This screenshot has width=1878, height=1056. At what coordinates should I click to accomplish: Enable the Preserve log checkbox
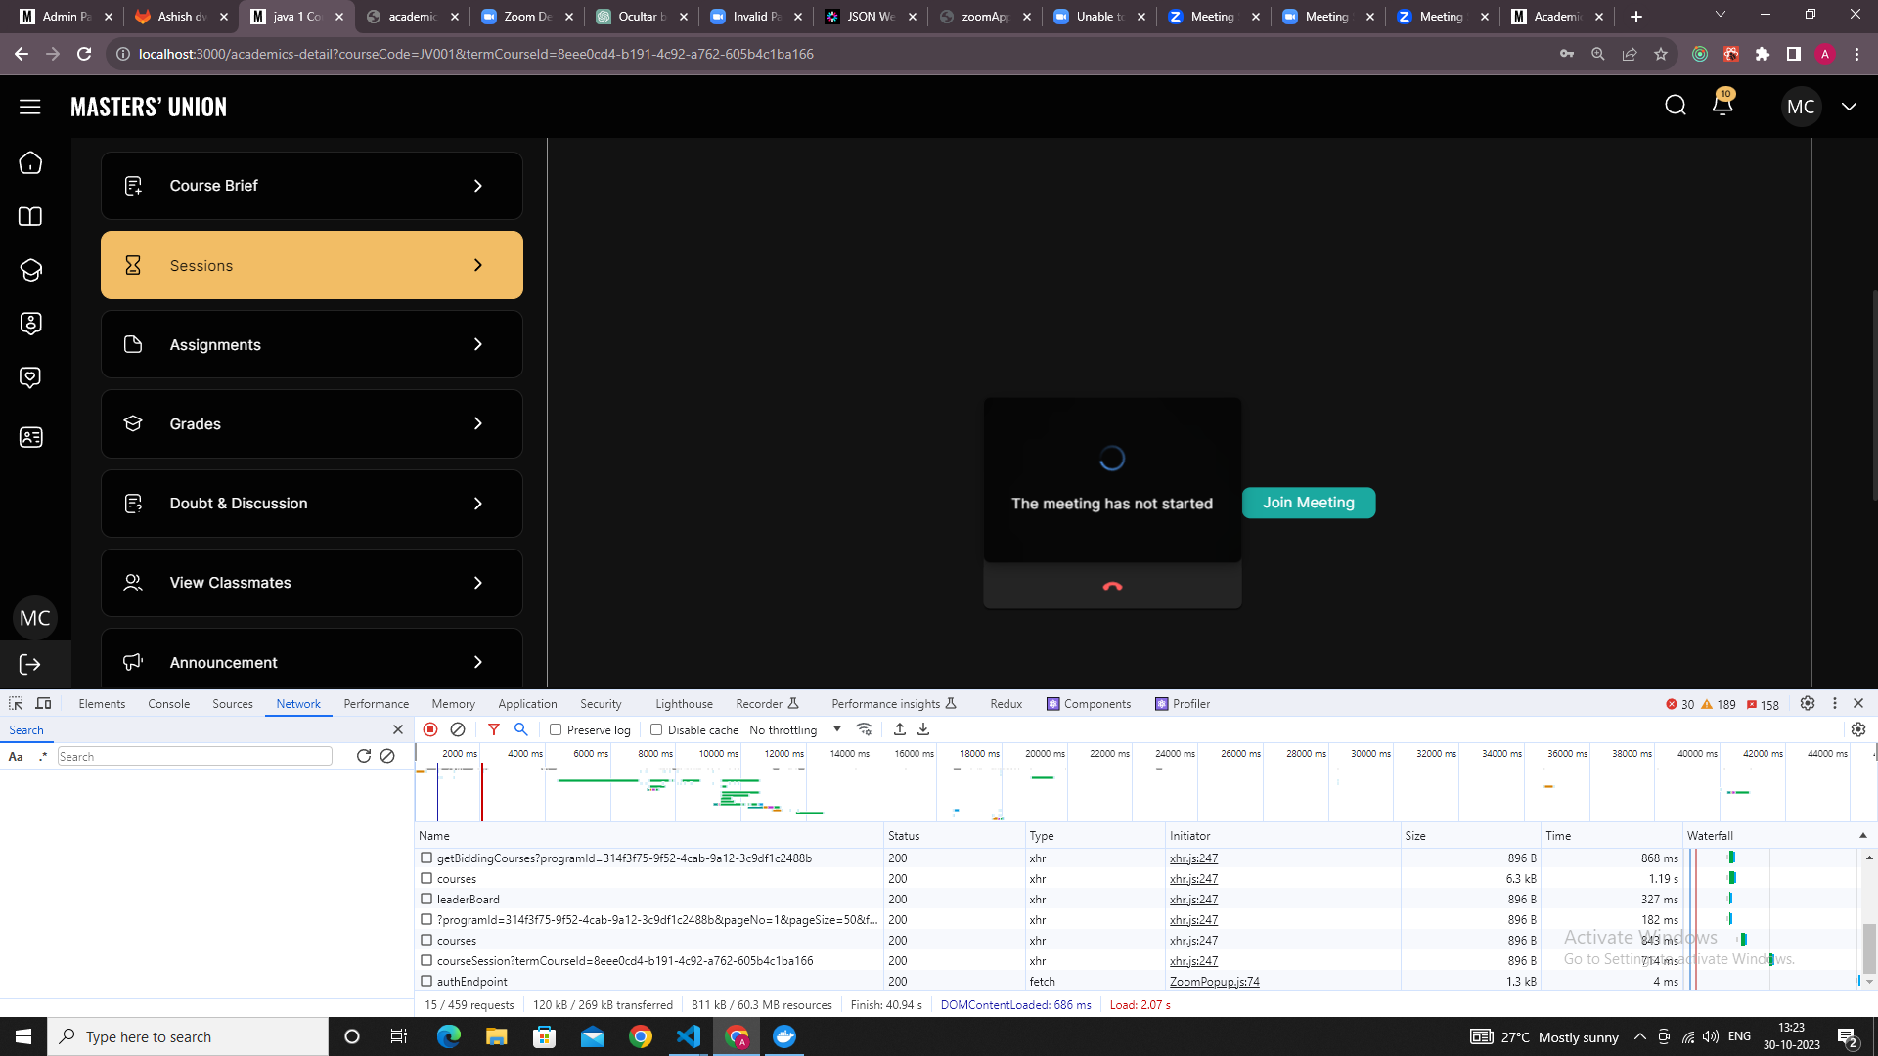[556, 729]
